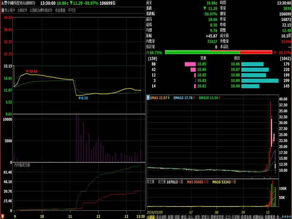The height and width of the screenshot is (219, 292).
Task: Switch to the 買賣力 tab
Action: (x=205, y=217)
